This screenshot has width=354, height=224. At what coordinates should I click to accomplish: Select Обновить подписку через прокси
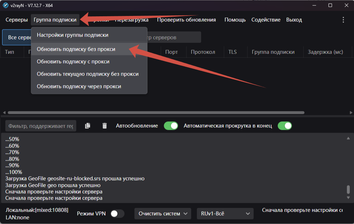coord(89,86)
